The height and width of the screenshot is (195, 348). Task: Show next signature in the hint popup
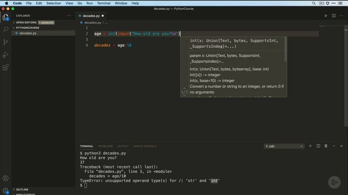pos(184,95)
